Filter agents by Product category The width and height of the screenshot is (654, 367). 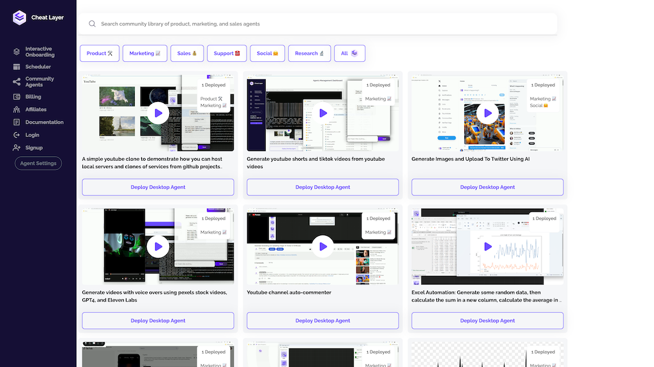tap(100, 54)
